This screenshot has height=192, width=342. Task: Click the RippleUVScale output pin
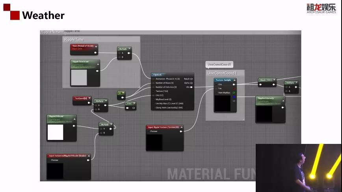tap(74, 126)
